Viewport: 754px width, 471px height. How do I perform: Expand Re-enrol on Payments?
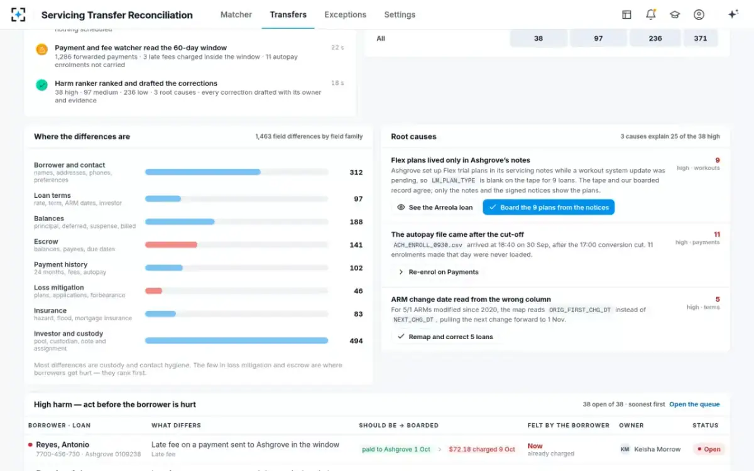click(438, 272)
